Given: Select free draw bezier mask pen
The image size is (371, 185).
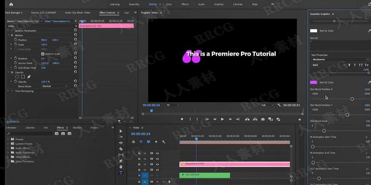Looking at the screenshot, I should (x=29, y=77).
